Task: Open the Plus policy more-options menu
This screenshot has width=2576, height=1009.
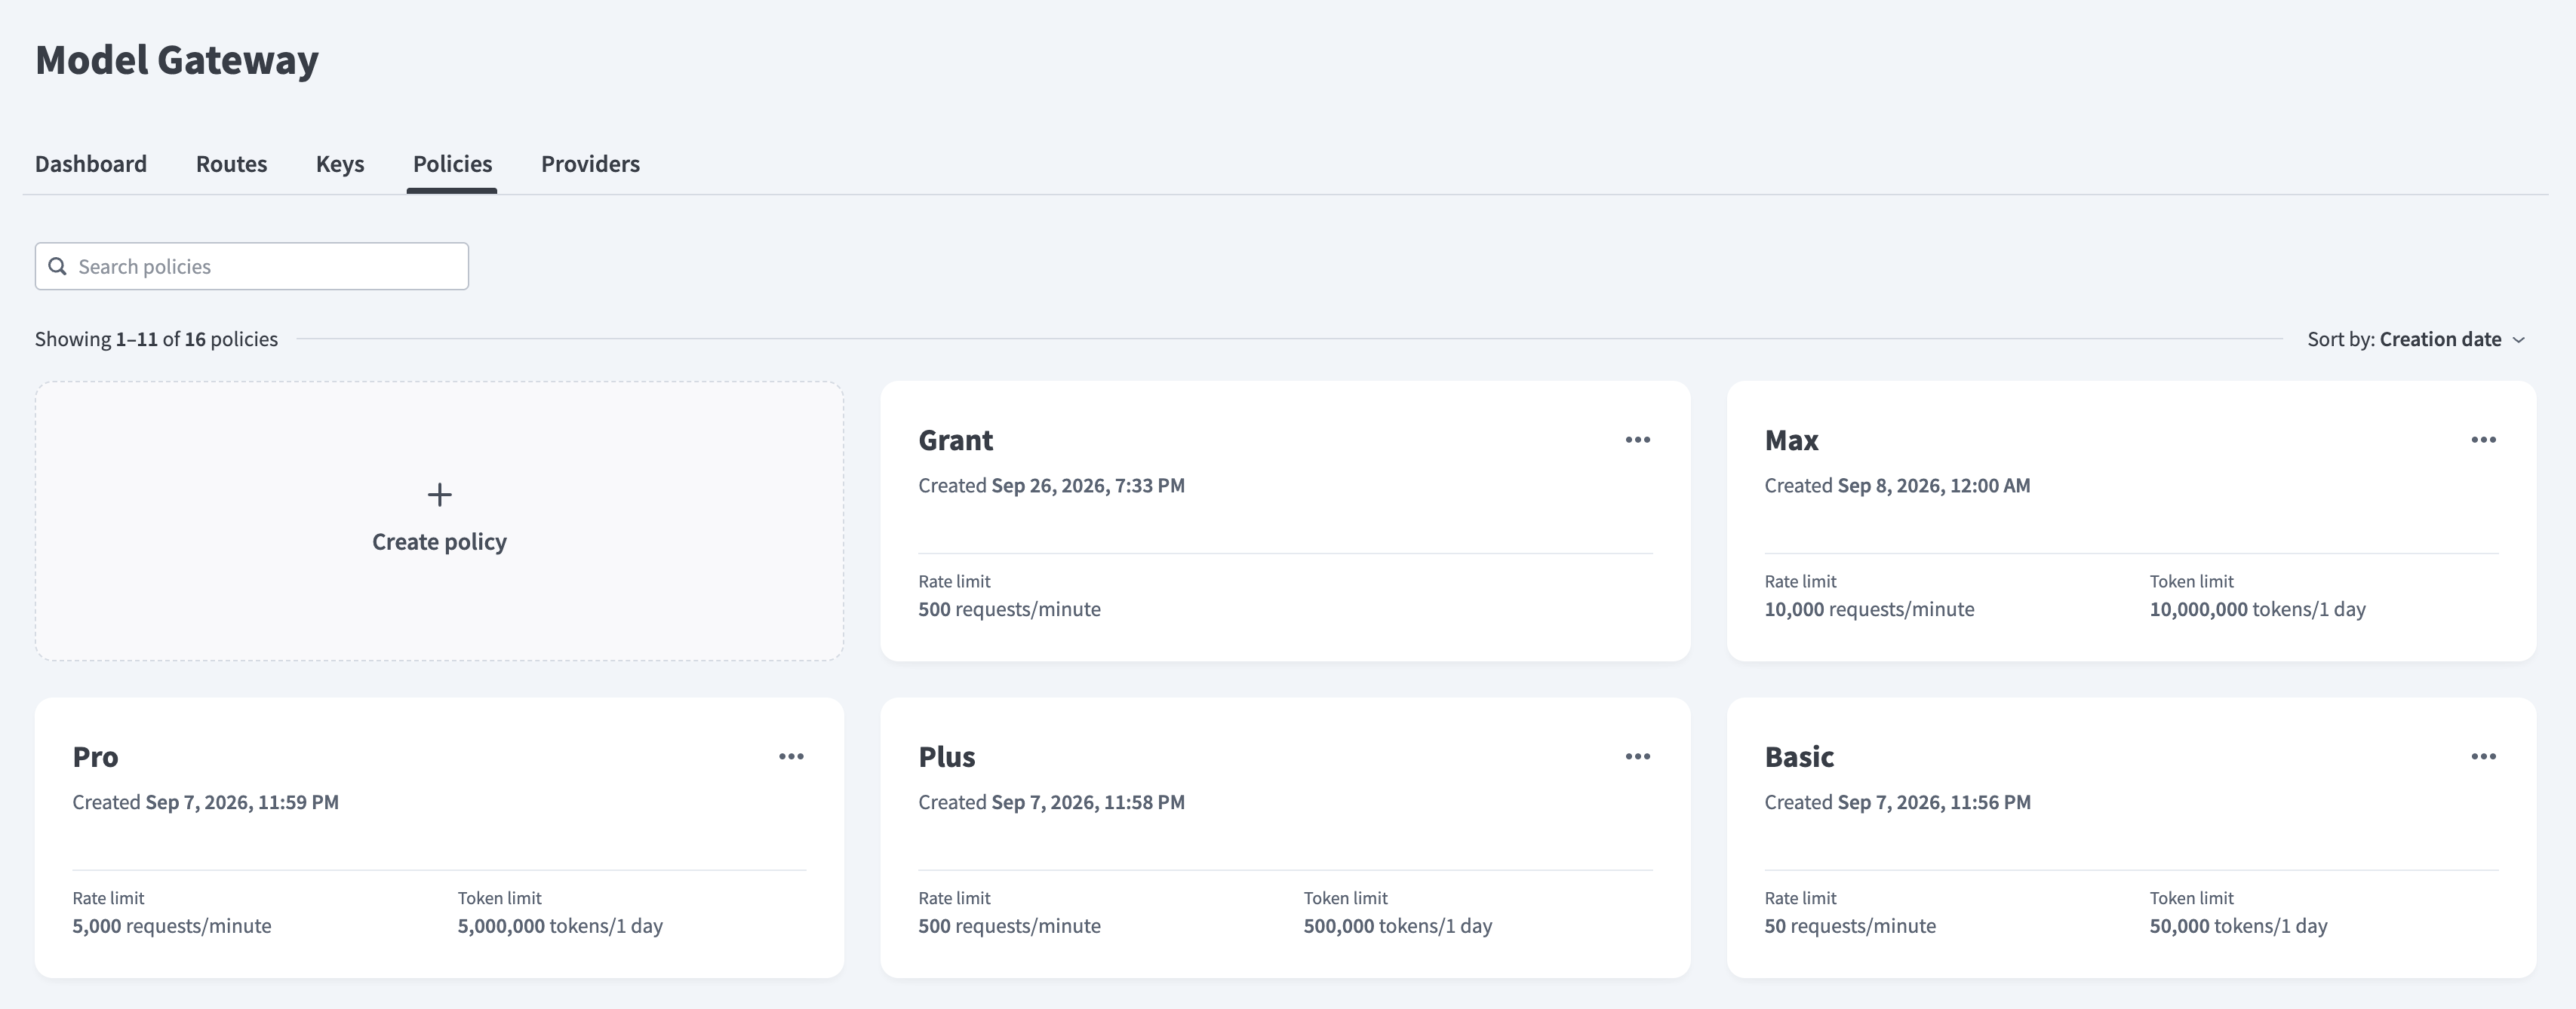Action: [x=1637, y=756]
